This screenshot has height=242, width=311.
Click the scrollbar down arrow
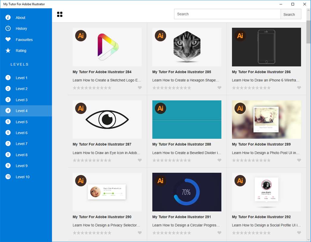(x=308, y=240)
